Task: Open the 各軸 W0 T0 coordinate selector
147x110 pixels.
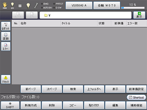Action: pyautogui.click(x=107, y=5)
